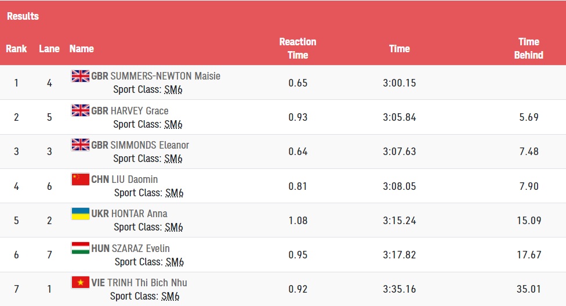Open SUMMERS-NEWTON Maisie athlete name

[x=165, y=76]
